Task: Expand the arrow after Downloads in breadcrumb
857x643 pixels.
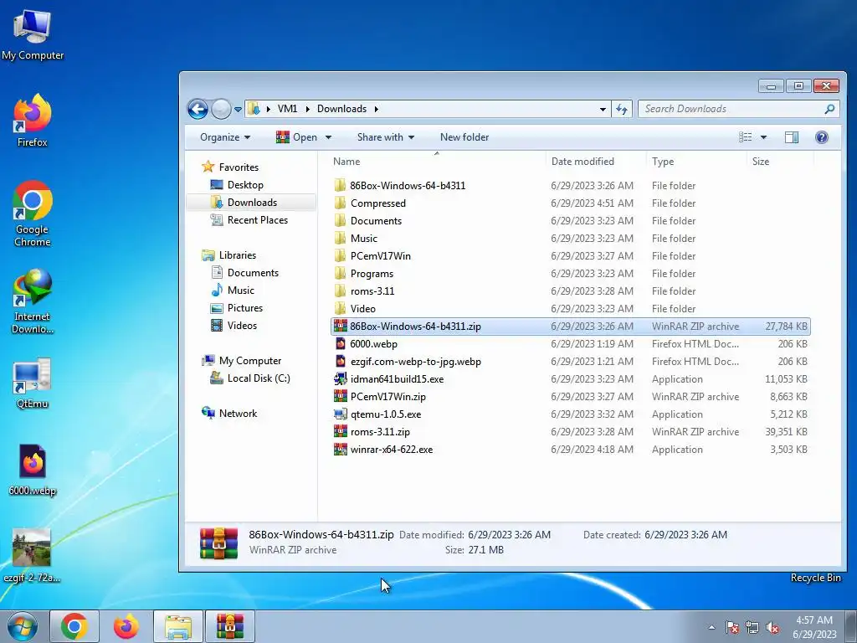Action: (x=376, y=109)
